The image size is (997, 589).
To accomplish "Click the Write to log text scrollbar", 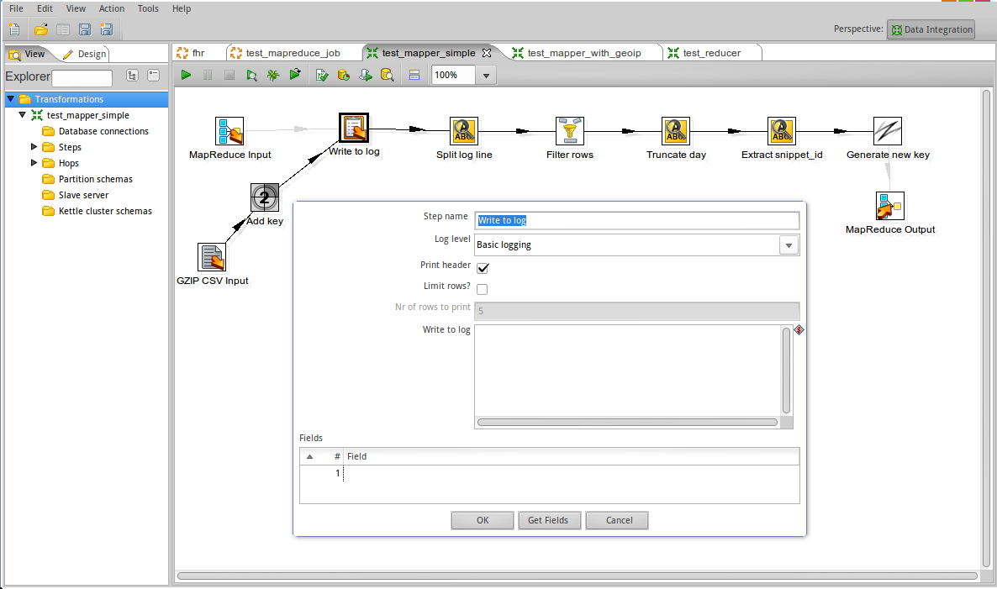I will tap(787, 371).
